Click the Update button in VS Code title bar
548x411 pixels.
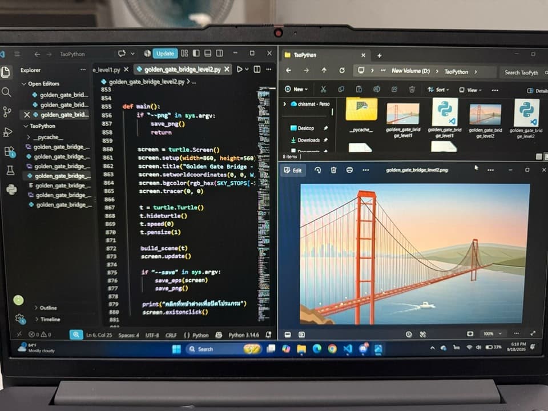[x=165, y=54]
